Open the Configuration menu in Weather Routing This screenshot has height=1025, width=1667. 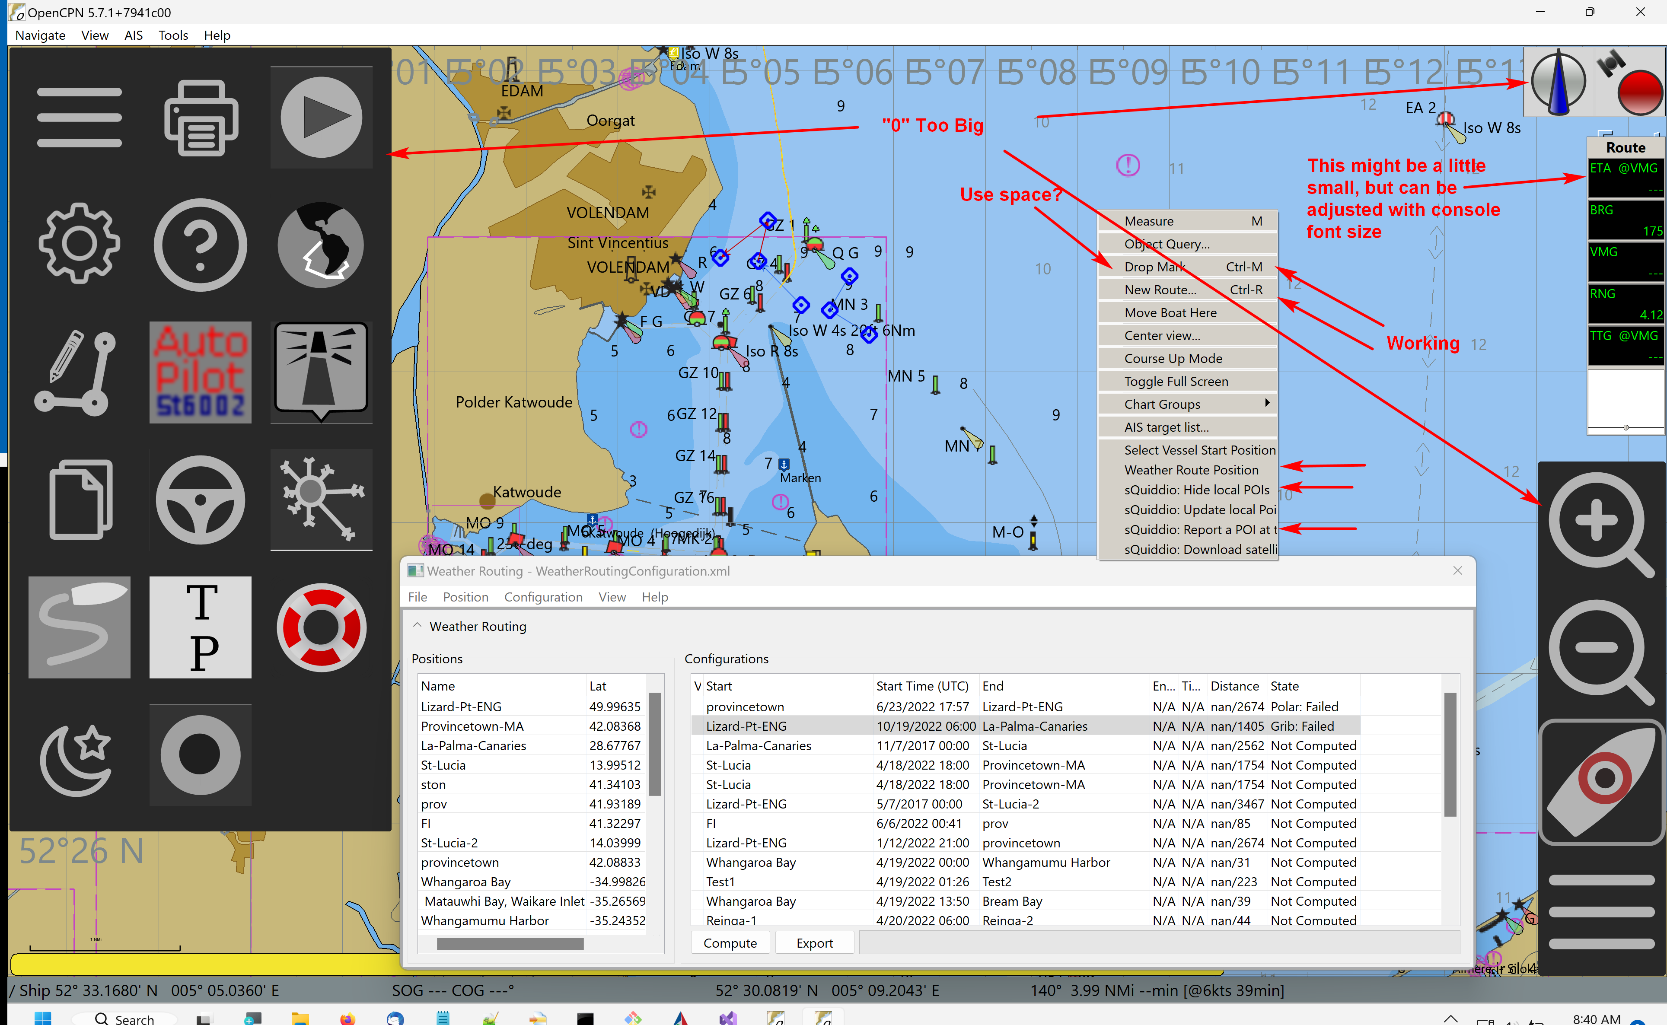(543, 597)
